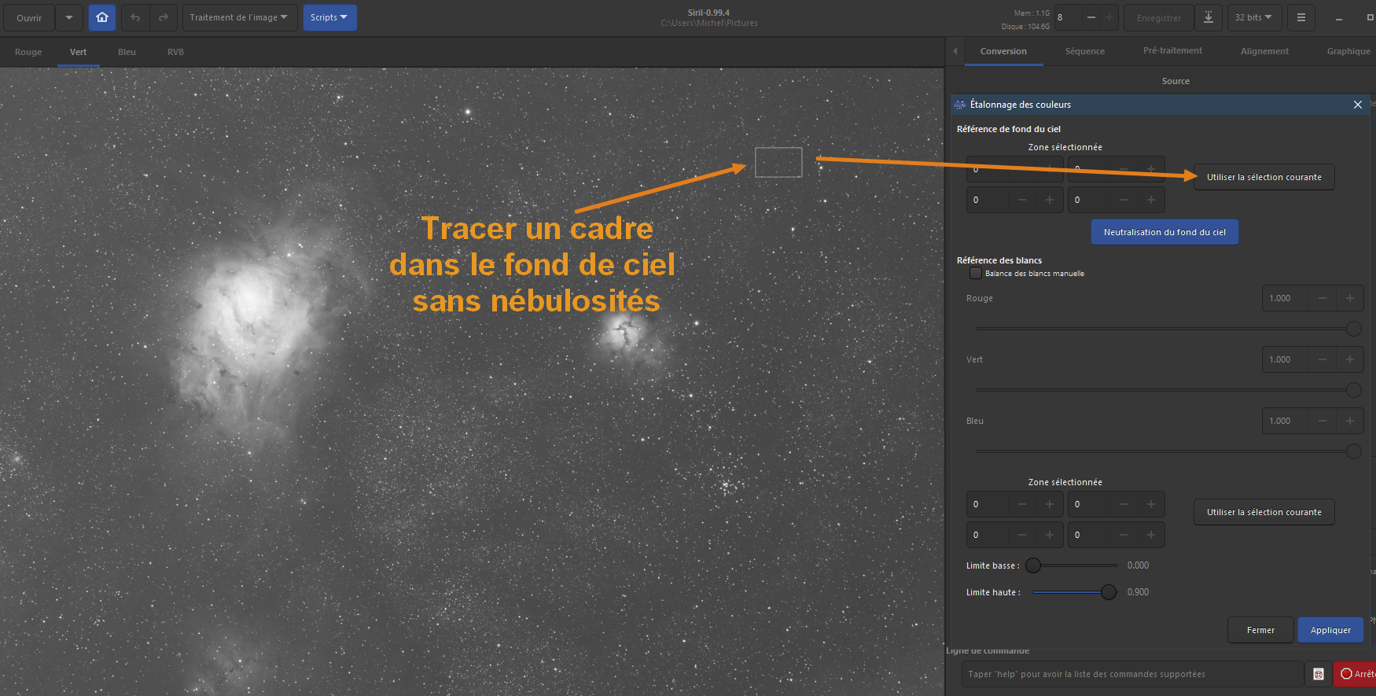This screenshot has height=696, width=1376.
Task: Open the 32 bits format dropdown
Action: pyautogui.click(x=1254, y=17)
